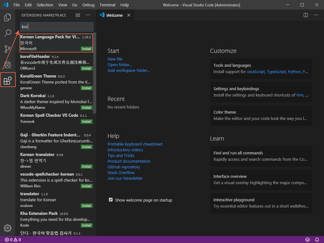
Task: Install the Gaji Gherkin formatter extension
Action: (x=86, y=147)
